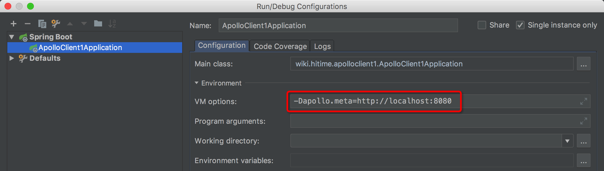Expand the Defaults tree node
Image resolution: width=604 pixels, height=171 pixels.
pos(12,58)
